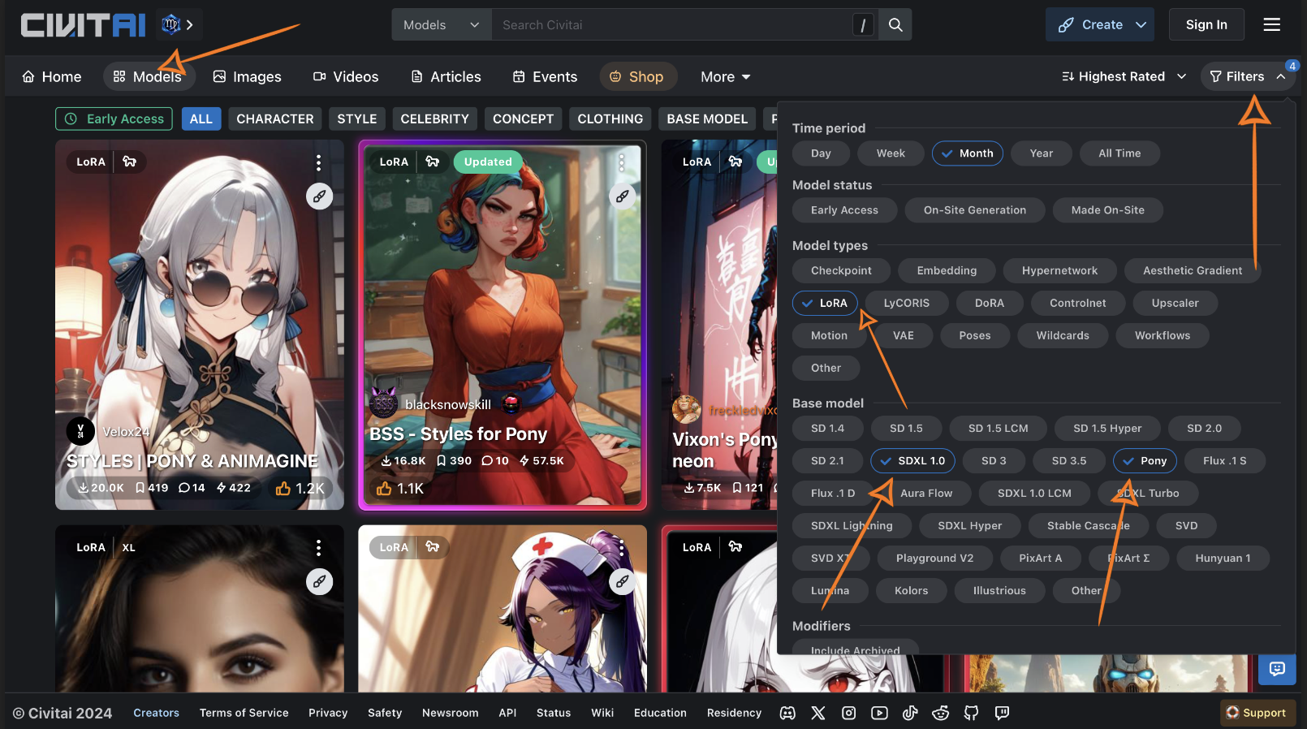Image resolution: width=1307 pixels, height=729 pixels.
Task: Go to the Images tab
Action: click(248, 76)
